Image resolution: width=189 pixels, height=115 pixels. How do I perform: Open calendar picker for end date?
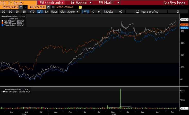[48, 7]
